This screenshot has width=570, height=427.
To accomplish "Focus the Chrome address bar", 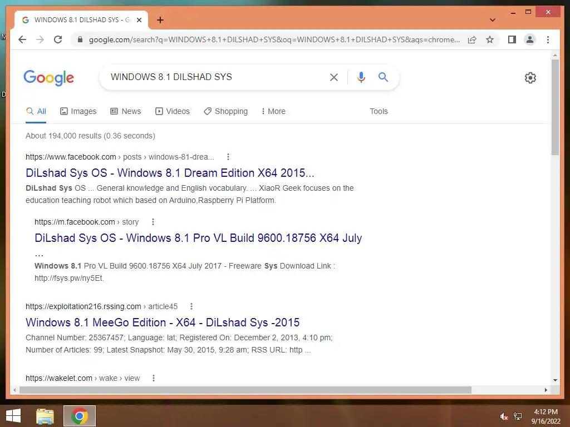I will [x=274, y=39].
